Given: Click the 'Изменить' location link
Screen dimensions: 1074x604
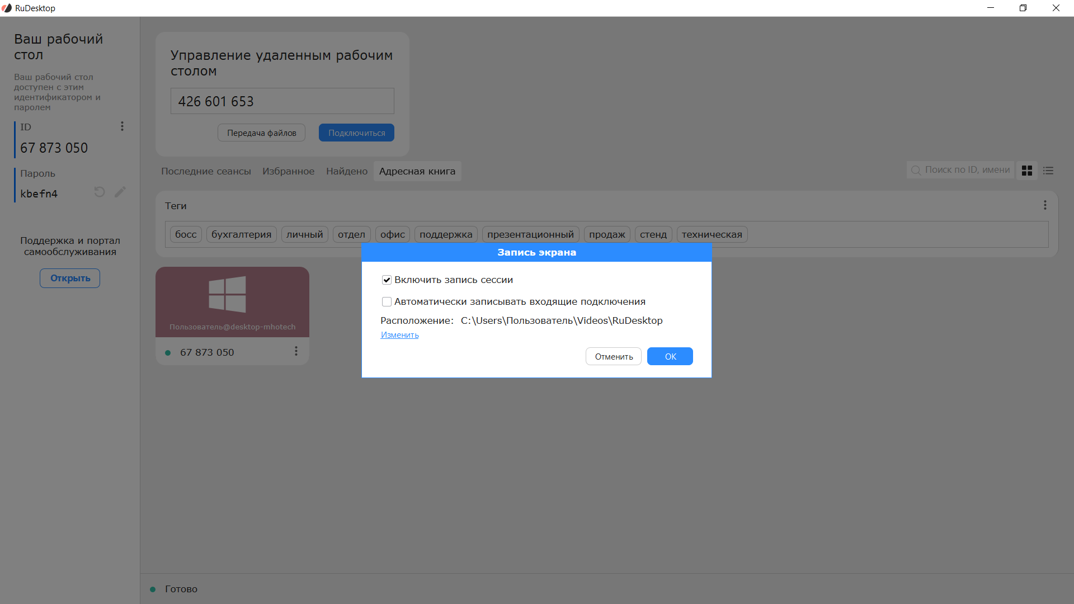Looking at the screenshot, I should (399, 335).
